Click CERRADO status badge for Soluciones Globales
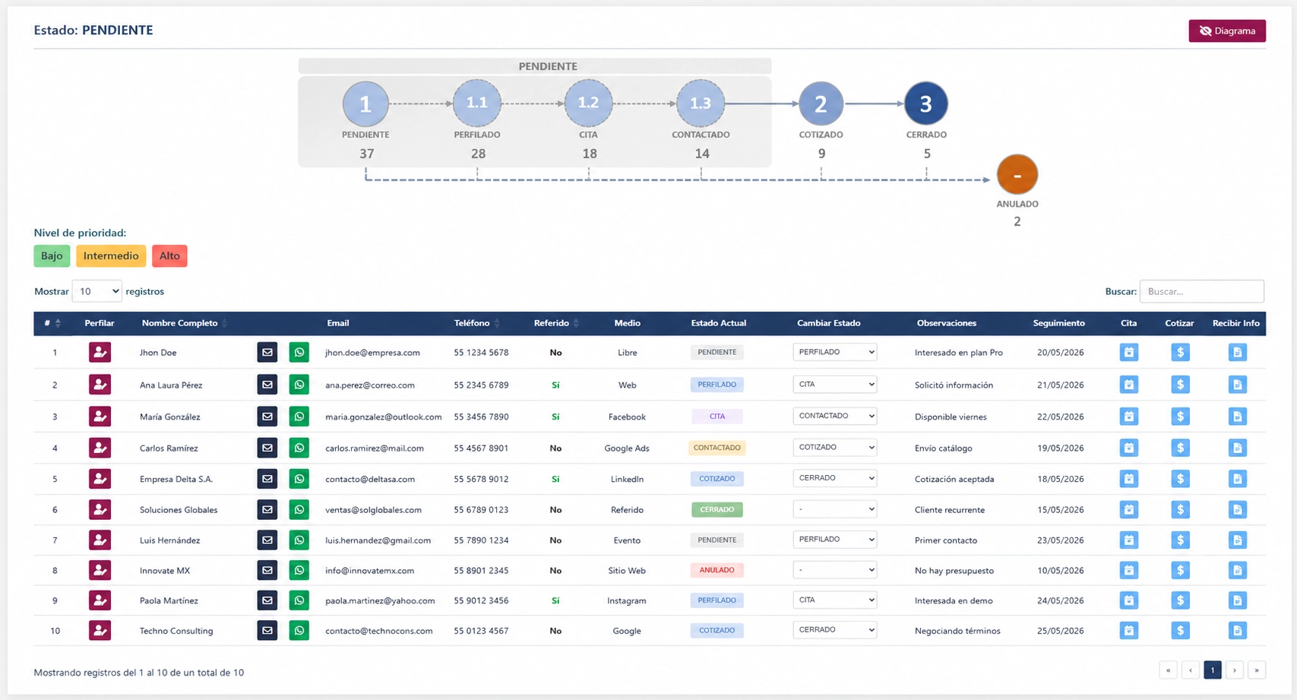 click(x=717, y=509)
